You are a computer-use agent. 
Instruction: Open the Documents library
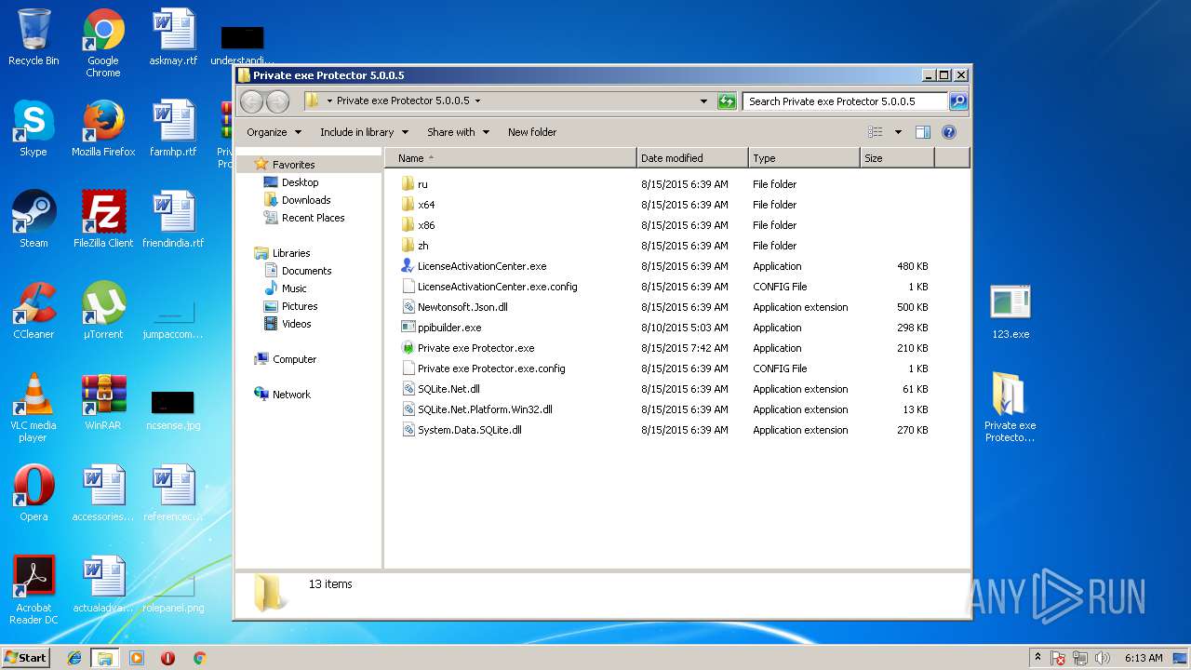click(306, 271)
